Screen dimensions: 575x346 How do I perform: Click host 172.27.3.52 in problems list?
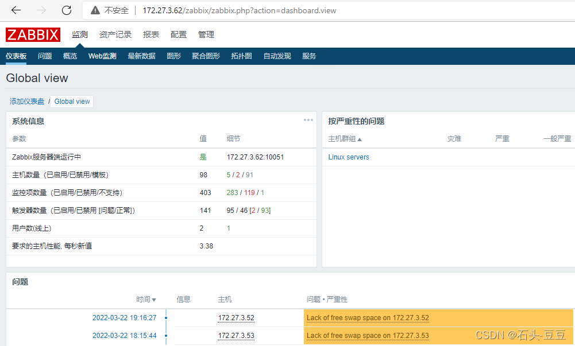point(236,318)
